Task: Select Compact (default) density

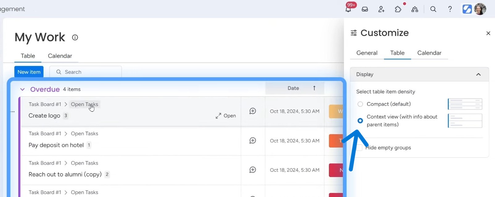Action: point(360,104)
